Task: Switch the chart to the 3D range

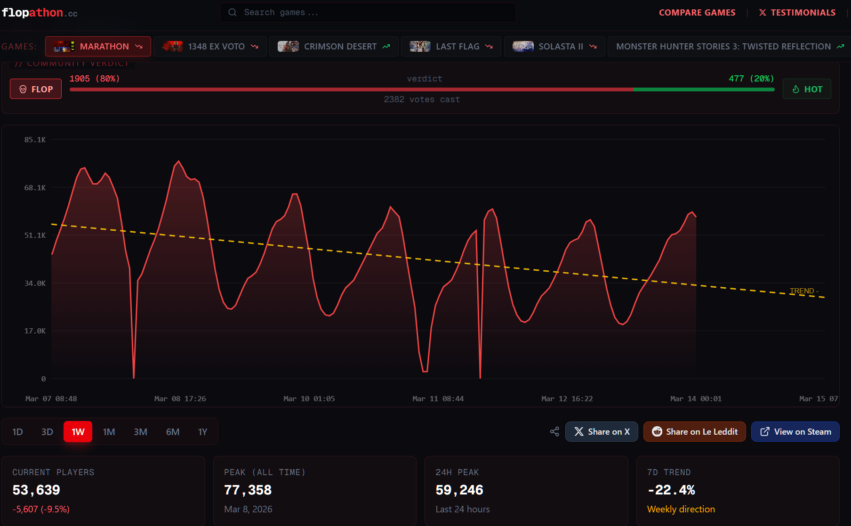Action: point(47,432)
